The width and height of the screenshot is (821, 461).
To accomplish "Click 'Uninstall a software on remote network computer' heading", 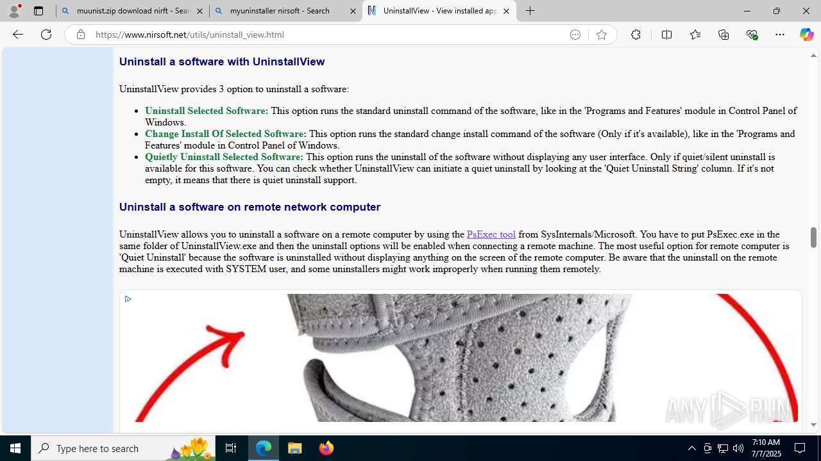I will 250,207.
